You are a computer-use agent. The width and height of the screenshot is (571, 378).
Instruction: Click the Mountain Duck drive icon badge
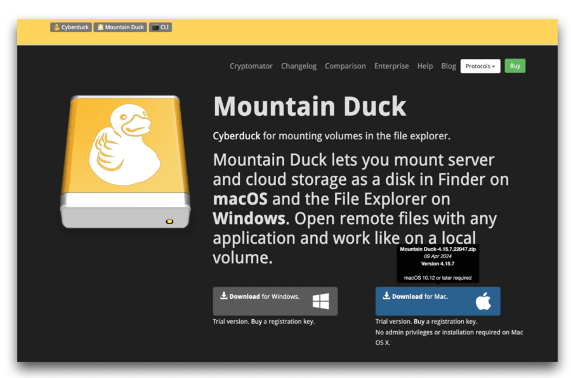tap(99, 27)
